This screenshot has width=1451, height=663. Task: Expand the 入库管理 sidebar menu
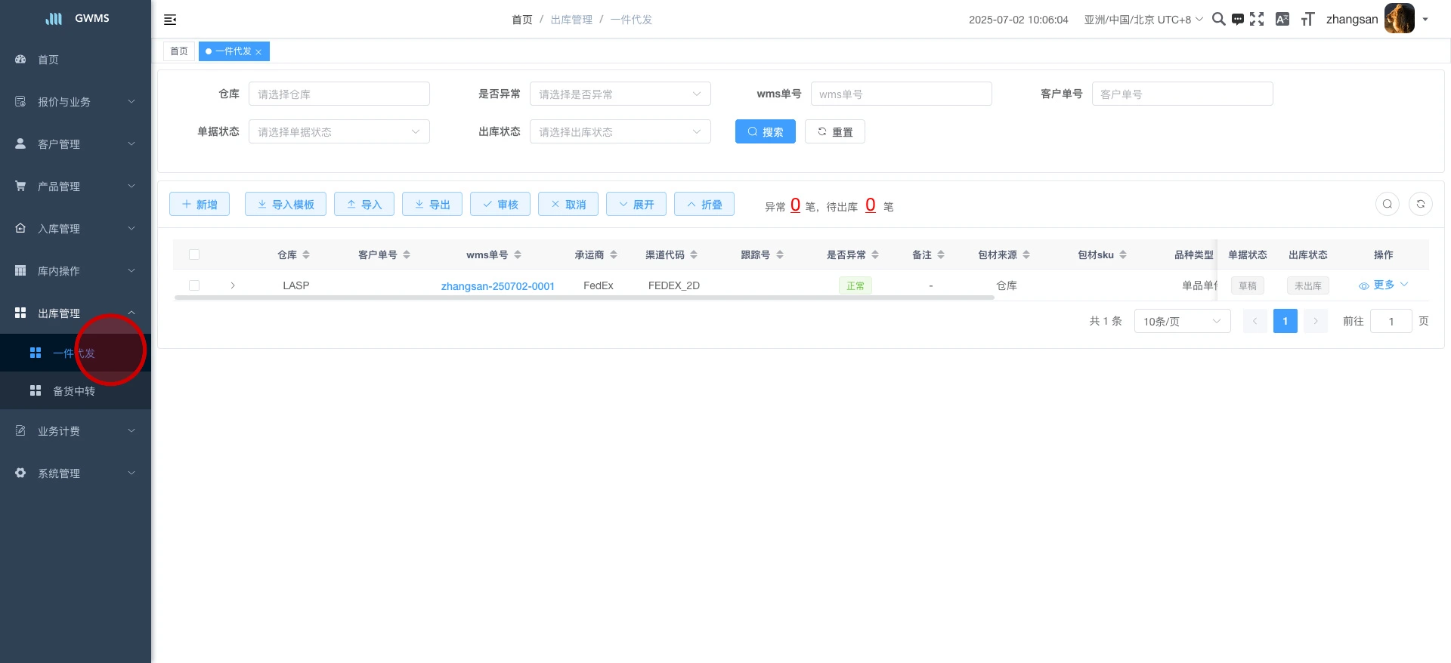(76, 229)
